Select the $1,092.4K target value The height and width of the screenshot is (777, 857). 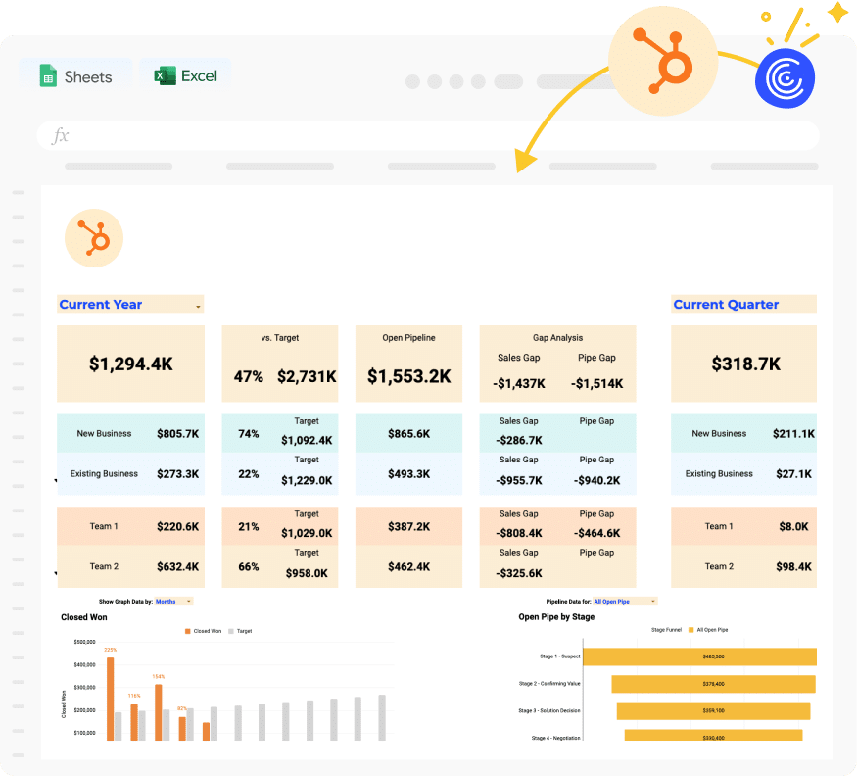(307, 440)
